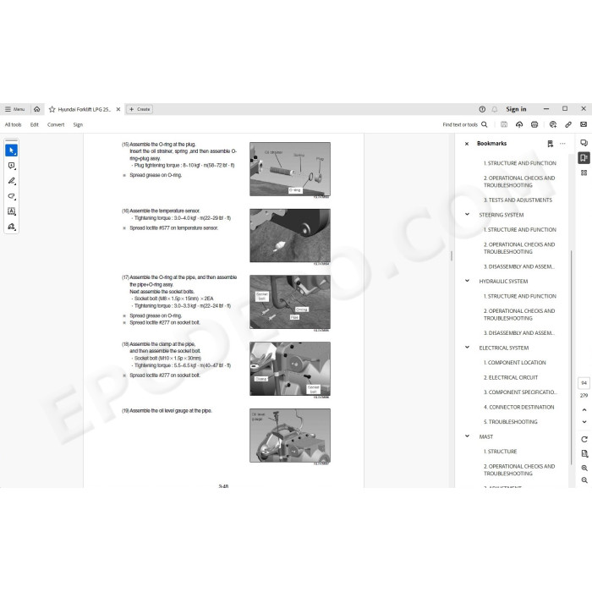Star the Hyundai Forklift document tab

coord(52,109)
